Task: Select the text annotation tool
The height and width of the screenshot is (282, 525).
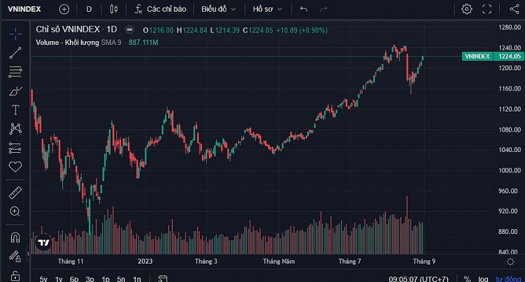Action: tap(15, 110)
